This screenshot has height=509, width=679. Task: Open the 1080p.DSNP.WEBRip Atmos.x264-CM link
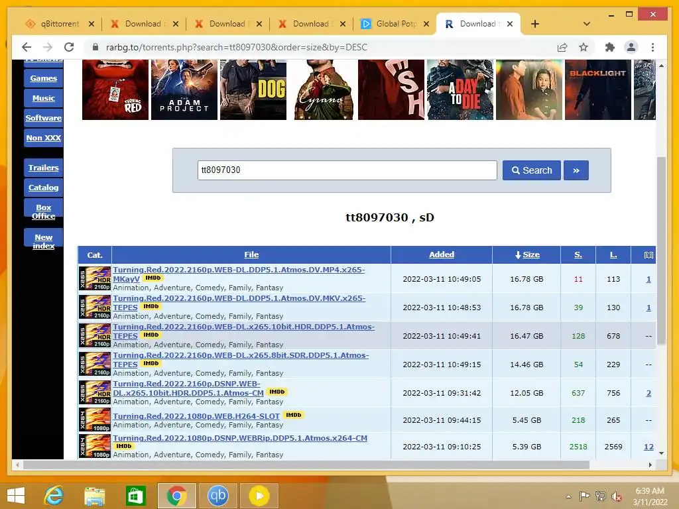(x=240, y=438)
